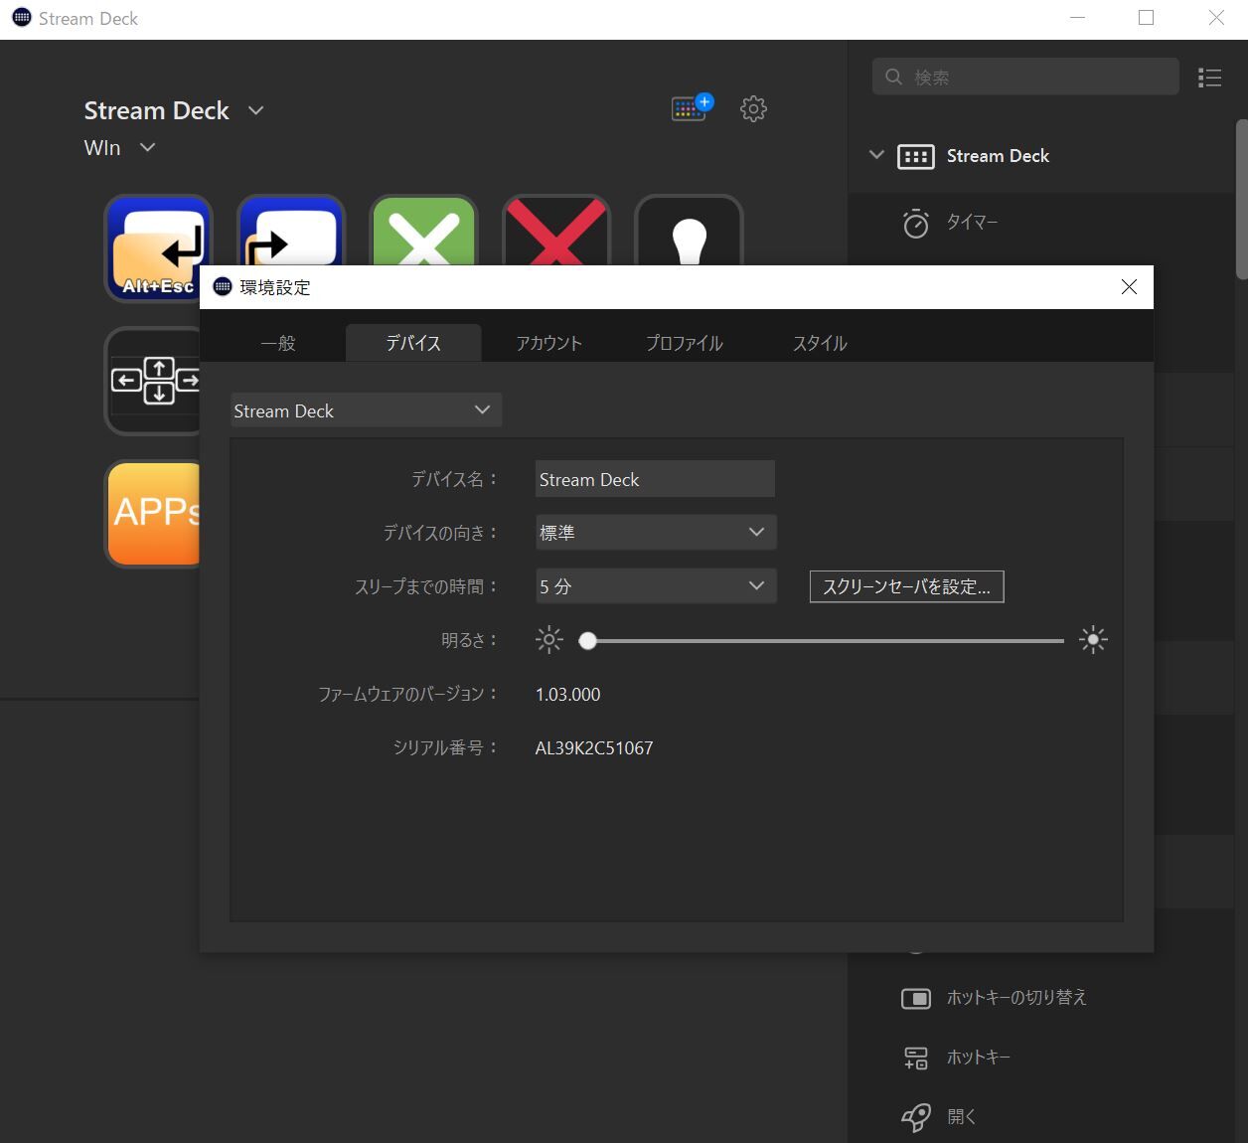The height and width of the screenshot is (1143, 1248).
Task: Click the Alt+Esc key icon
Action: (159, 247)
